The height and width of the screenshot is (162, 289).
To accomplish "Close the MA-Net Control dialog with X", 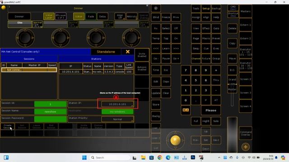I will coord(127,52).
